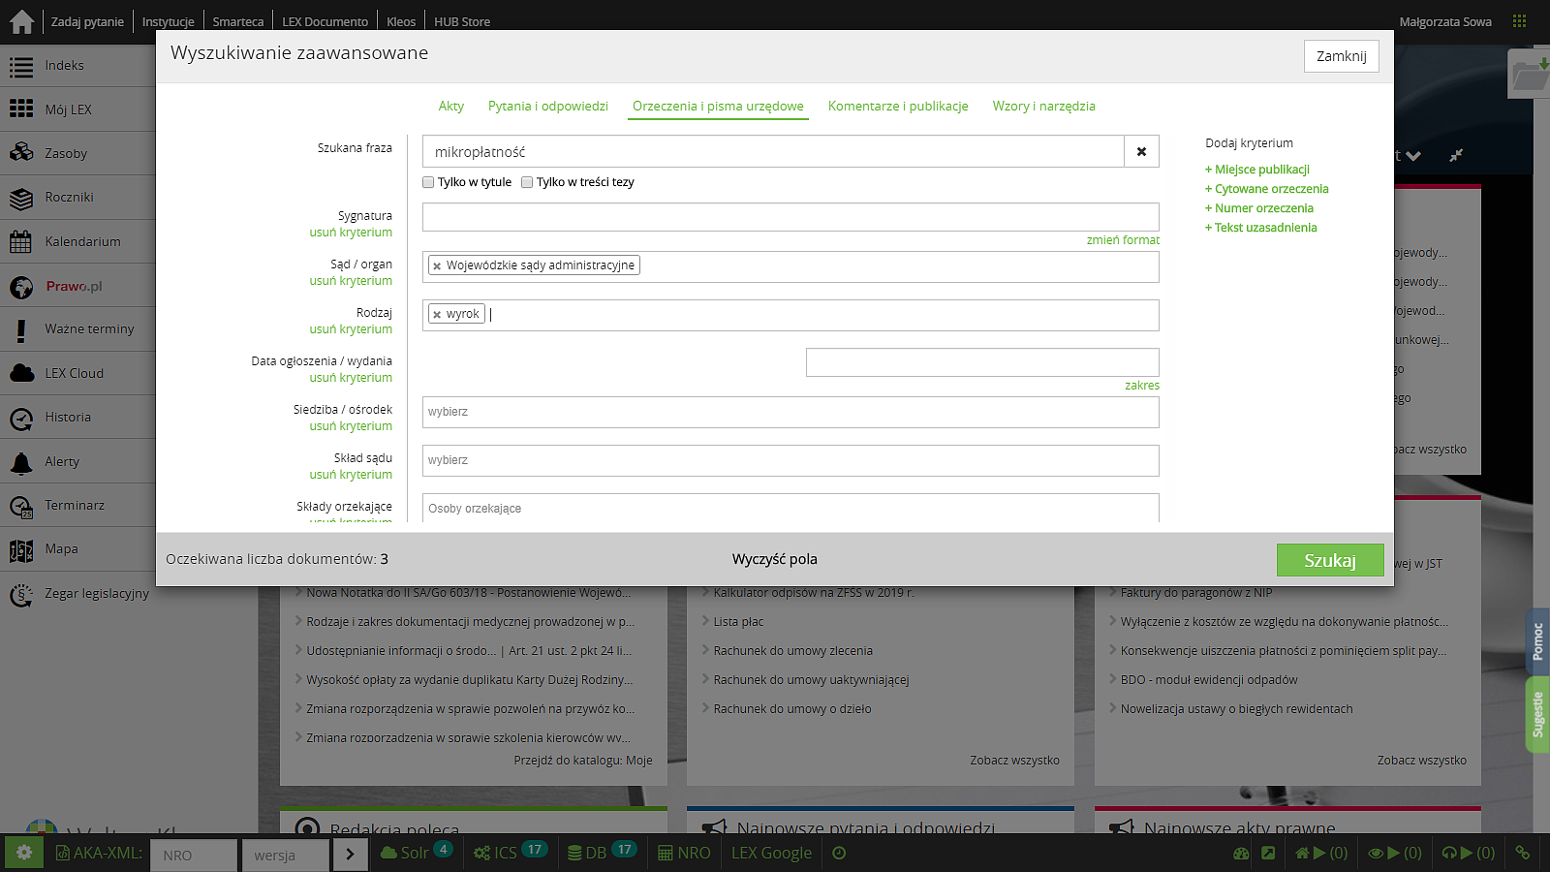Open the apps grid menu icon
1550x872 pixels.
[x=1519, y=21]
